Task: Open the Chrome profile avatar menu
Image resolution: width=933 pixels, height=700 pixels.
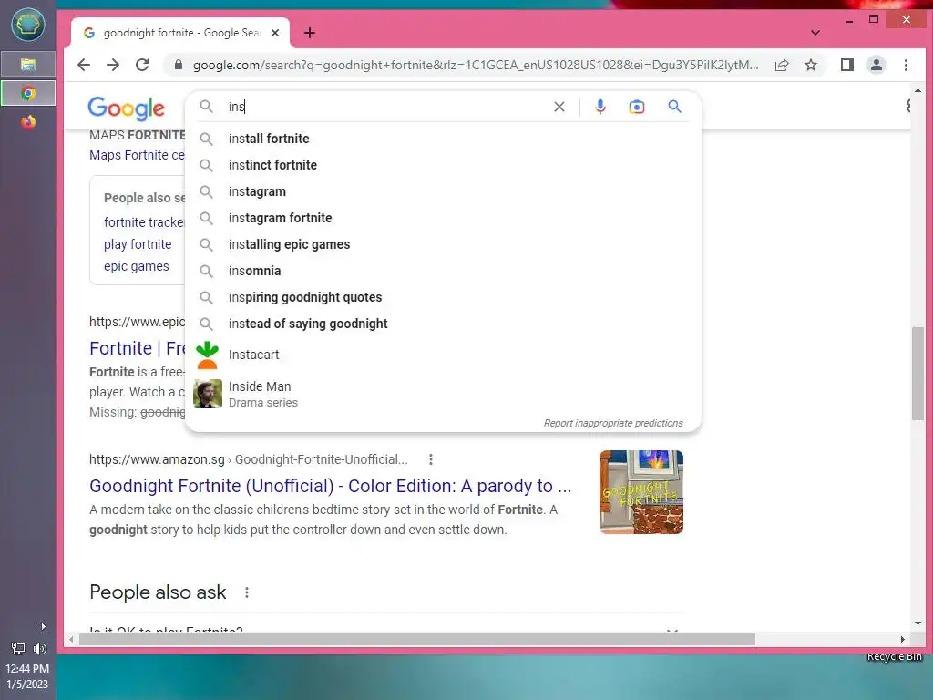Action: click(x=877, y=65)
